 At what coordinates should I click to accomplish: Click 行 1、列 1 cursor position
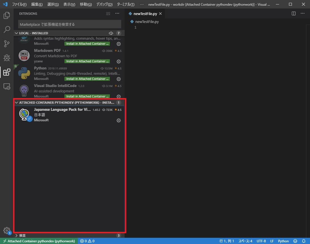pos(227,241)
